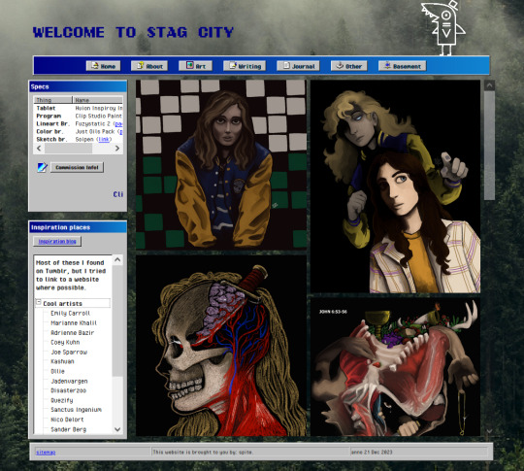
Task: Collapse the Cool artists tree node
Action: tap(39, 302)
